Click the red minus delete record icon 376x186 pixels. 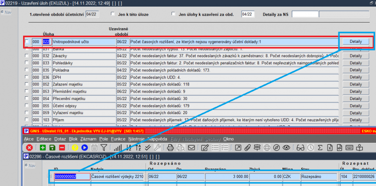(62, 147)
